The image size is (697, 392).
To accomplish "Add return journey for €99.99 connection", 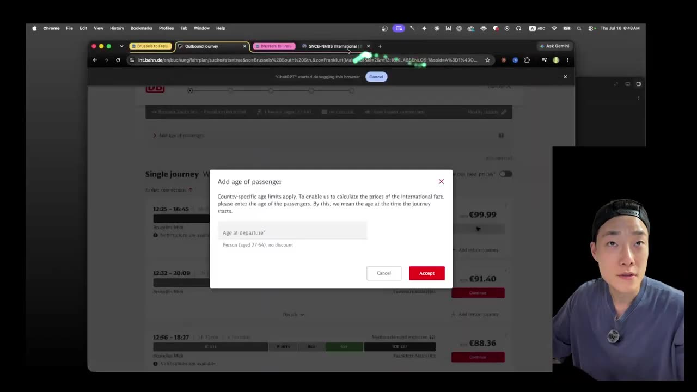I will [x=475, y=250].
